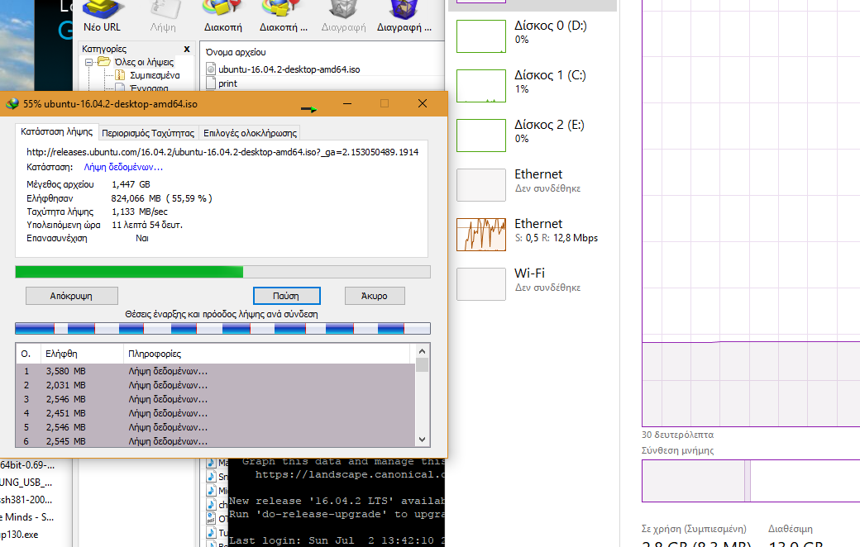Screen dimensions: 860x547
Task: Click the Διακοπή toolbar icon
Action: (222, 17)
